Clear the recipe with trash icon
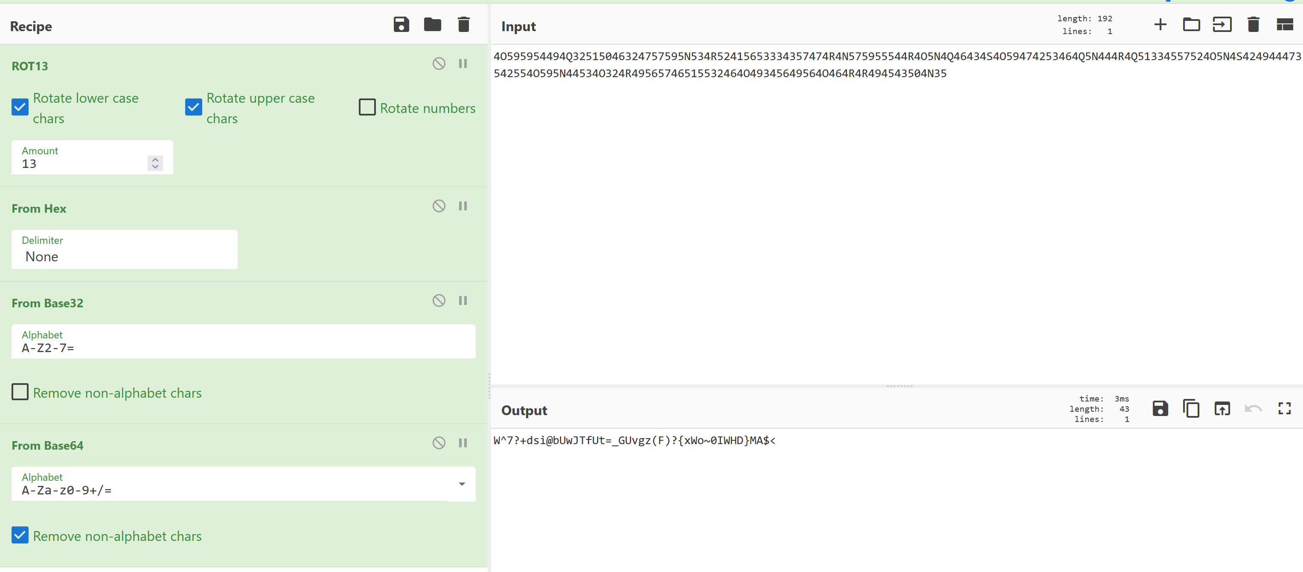Image resolution: width=1303 pixels, height=572 pixels. (463, 24)
